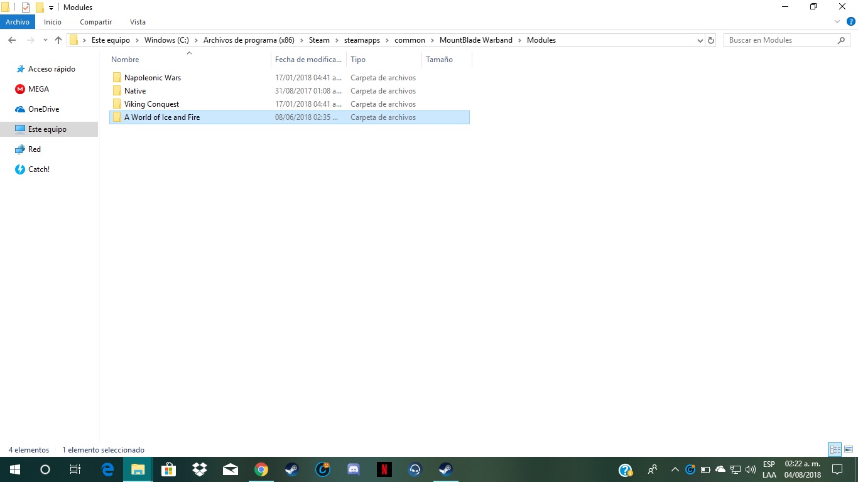
Task: Open Cortana search circle
Action: click(45, 469)
